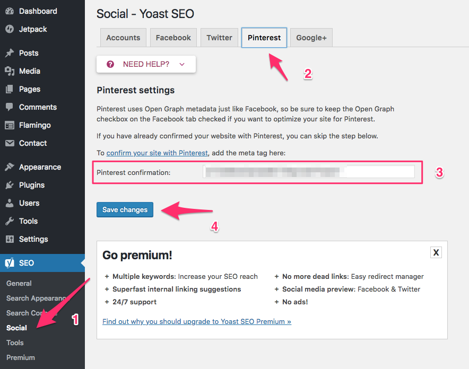469x369 pixels.
Task: Open Comments via the speech bubble icon
Action: pyautogui.click(x=11, y=107)
